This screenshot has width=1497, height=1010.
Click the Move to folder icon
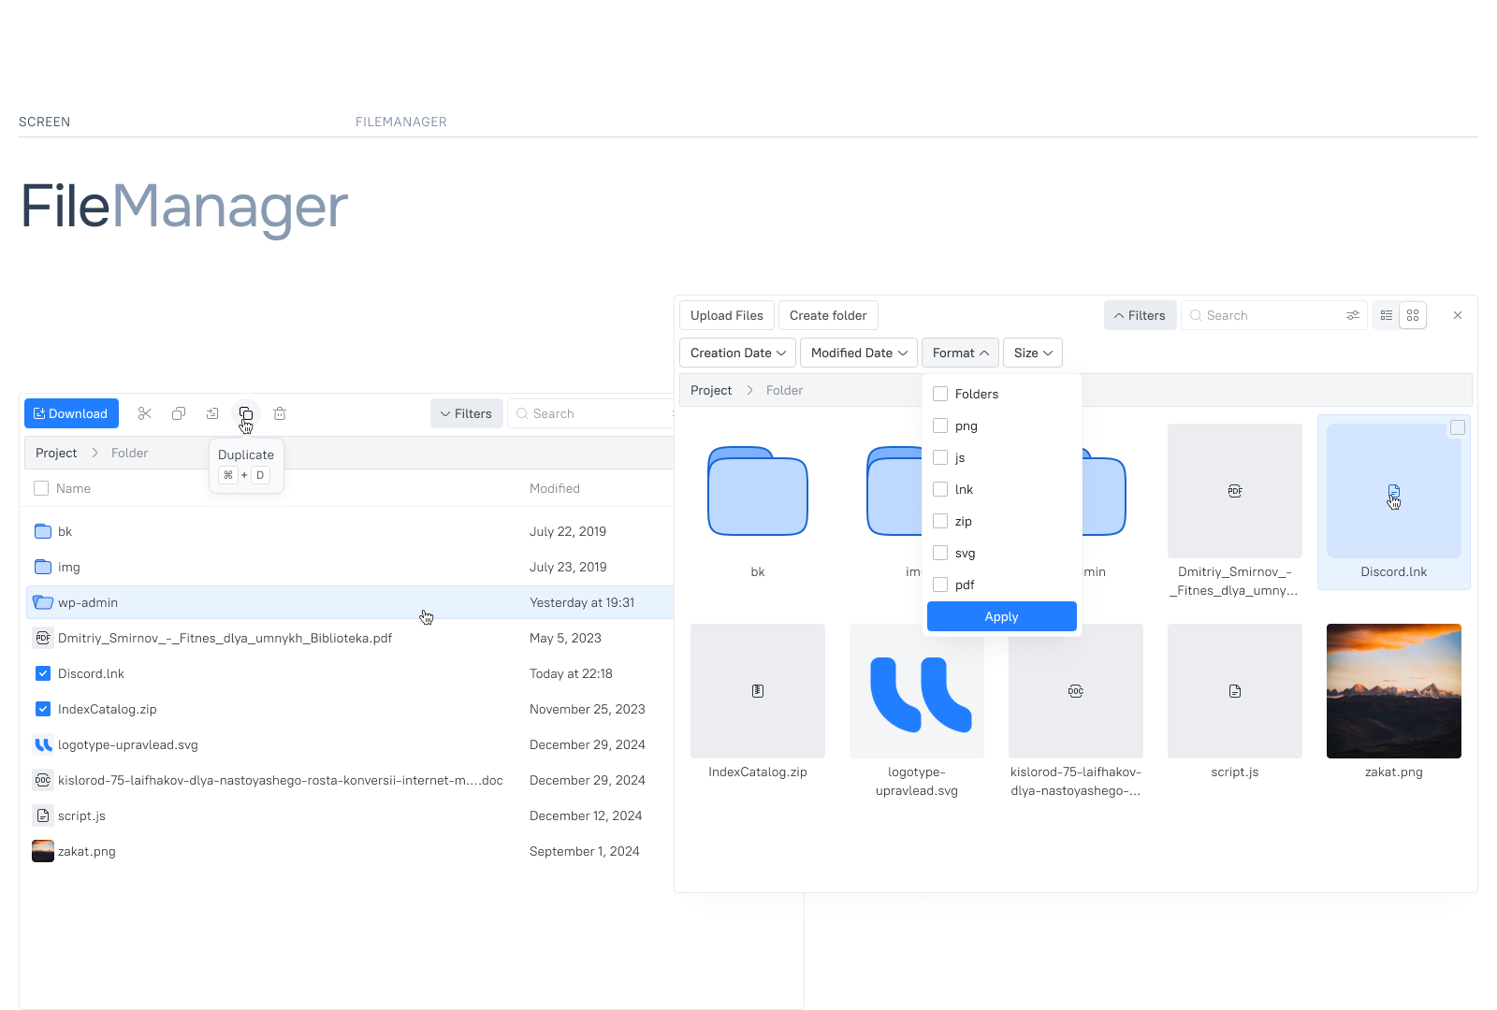pos(212,412)
